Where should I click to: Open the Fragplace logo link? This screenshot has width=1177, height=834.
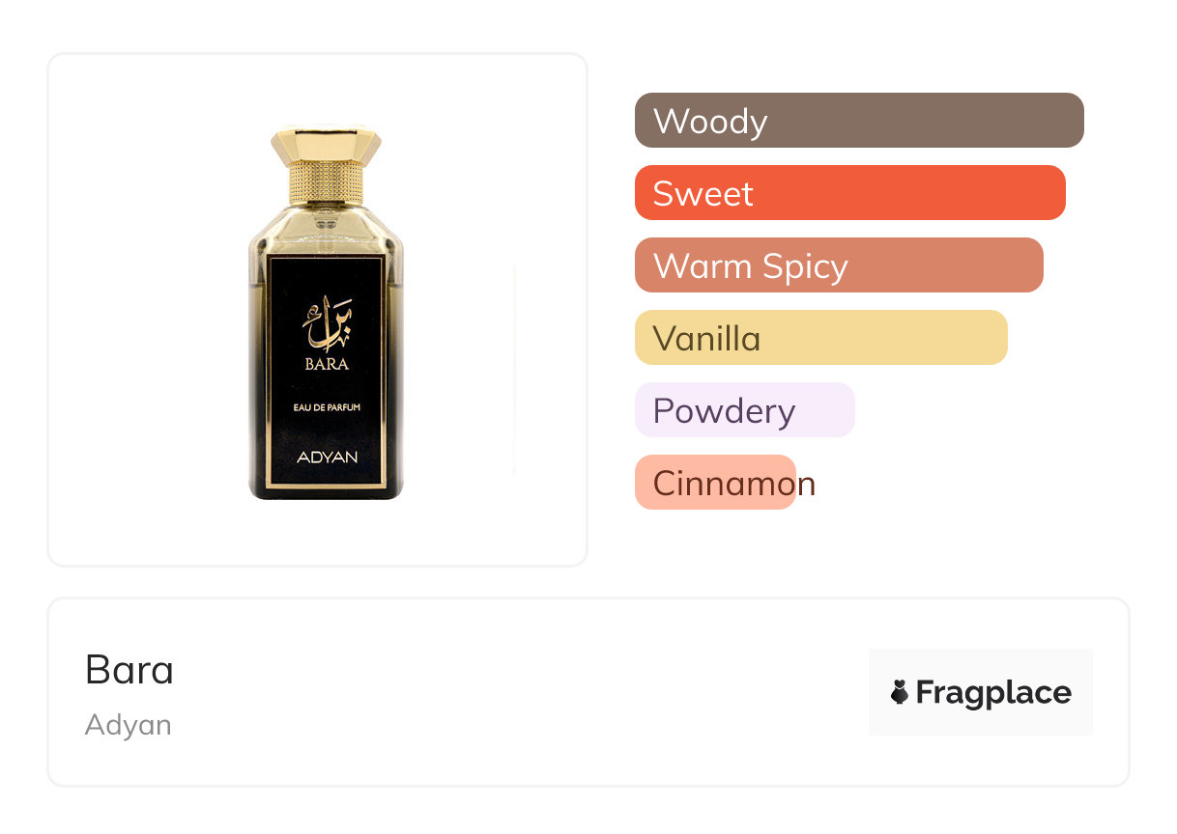point(981,692)
